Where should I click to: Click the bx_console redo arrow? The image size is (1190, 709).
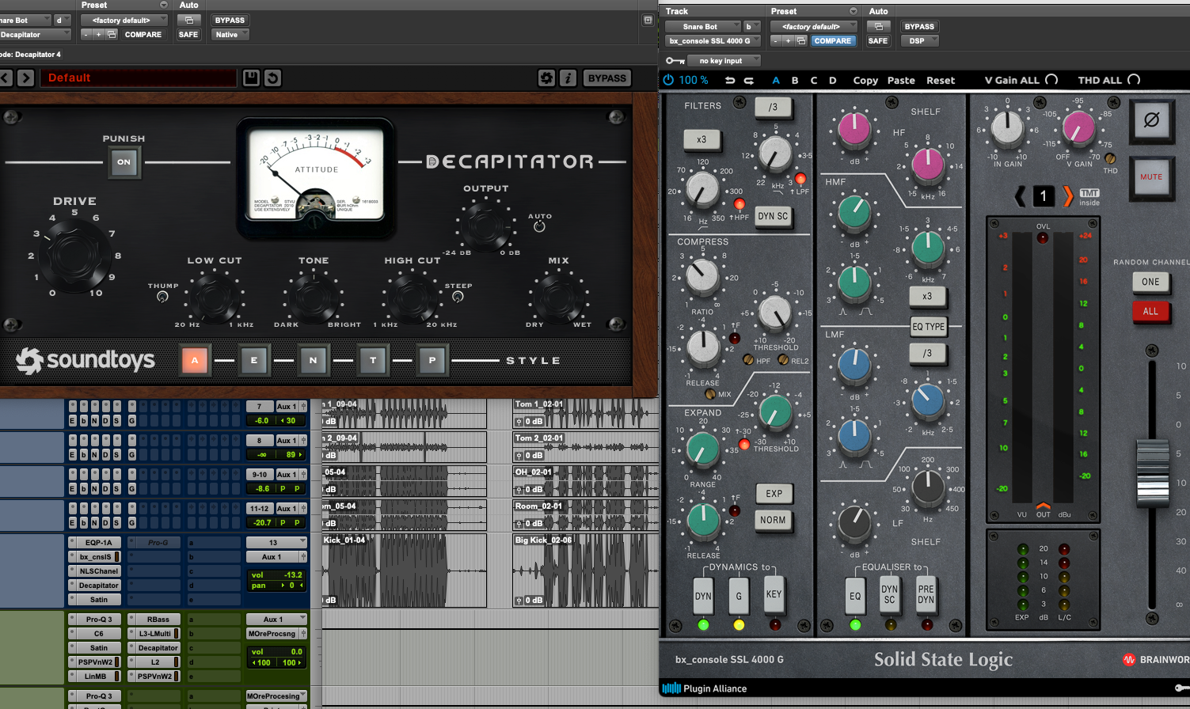click(749, 80)
